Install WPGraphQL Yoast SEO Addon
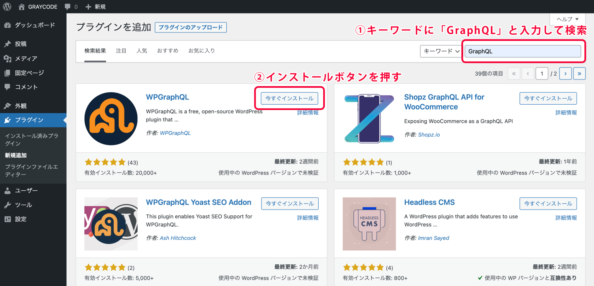This screenshot has height=286, width=594. (x=290, y=203)
